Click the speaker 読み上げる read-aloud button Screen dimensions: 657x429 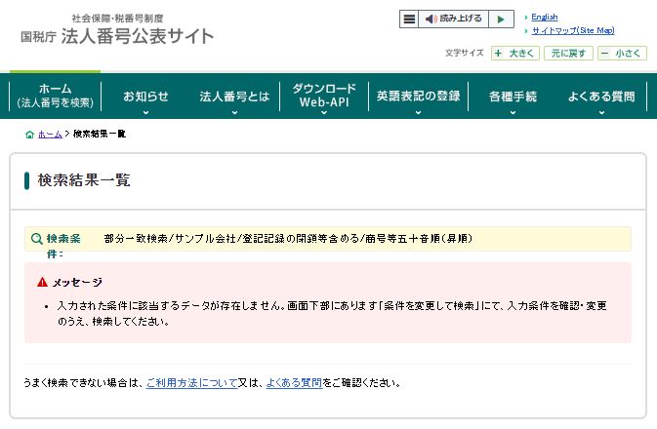tap(453, 19)
